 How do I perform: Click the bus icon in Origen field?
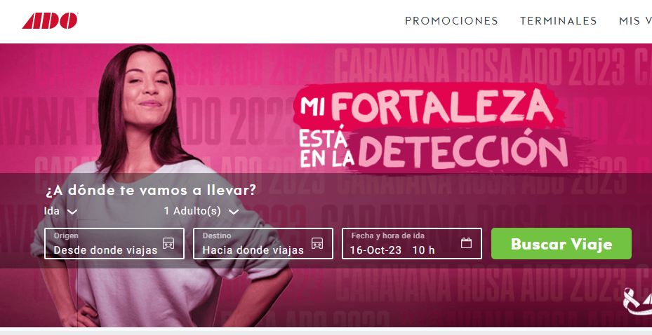(x=168, y=243)
